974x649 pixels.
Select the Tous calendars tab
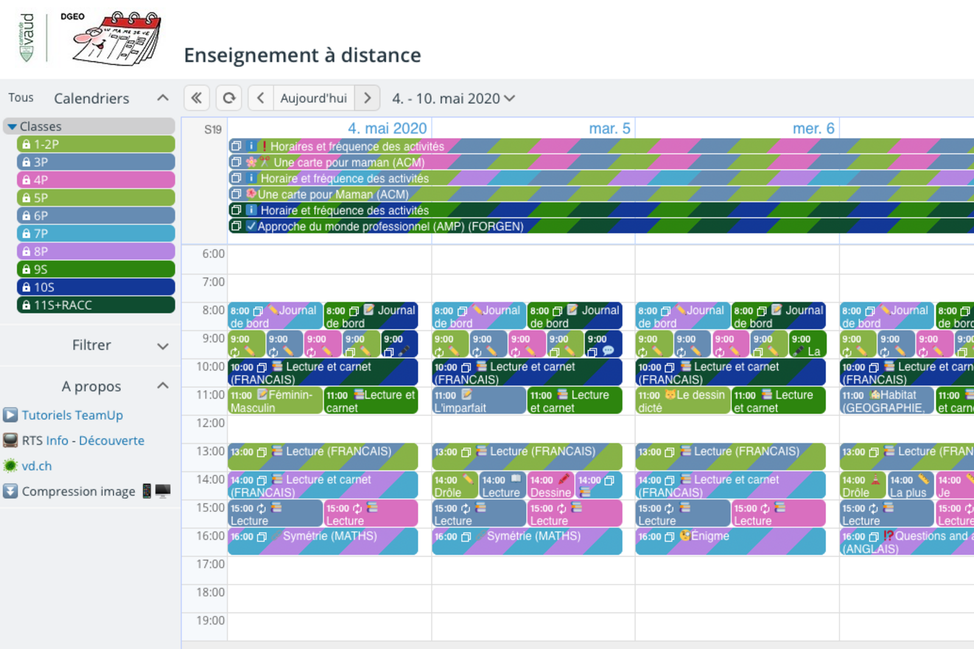click(x=21, y=98)
